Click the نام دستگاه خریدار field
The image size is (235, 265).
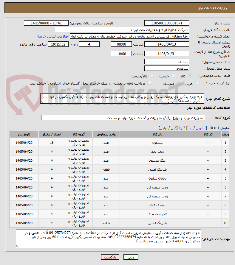tap(122, 30)
